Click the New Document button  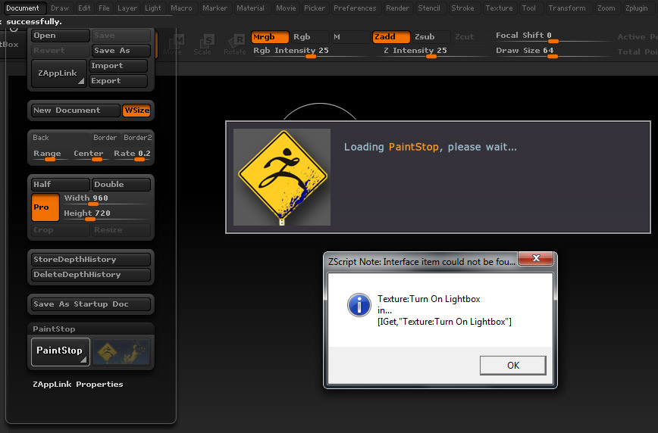click(76, 111)
